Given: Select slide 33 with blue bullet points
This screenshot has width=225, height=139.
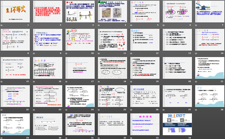Looking at the screenshot, I should click(145, 124).
